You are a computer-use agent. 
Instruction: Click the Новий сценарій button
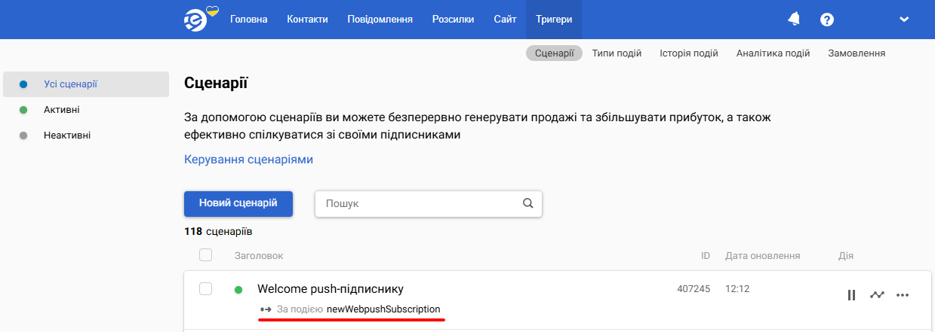coord(238,203)
